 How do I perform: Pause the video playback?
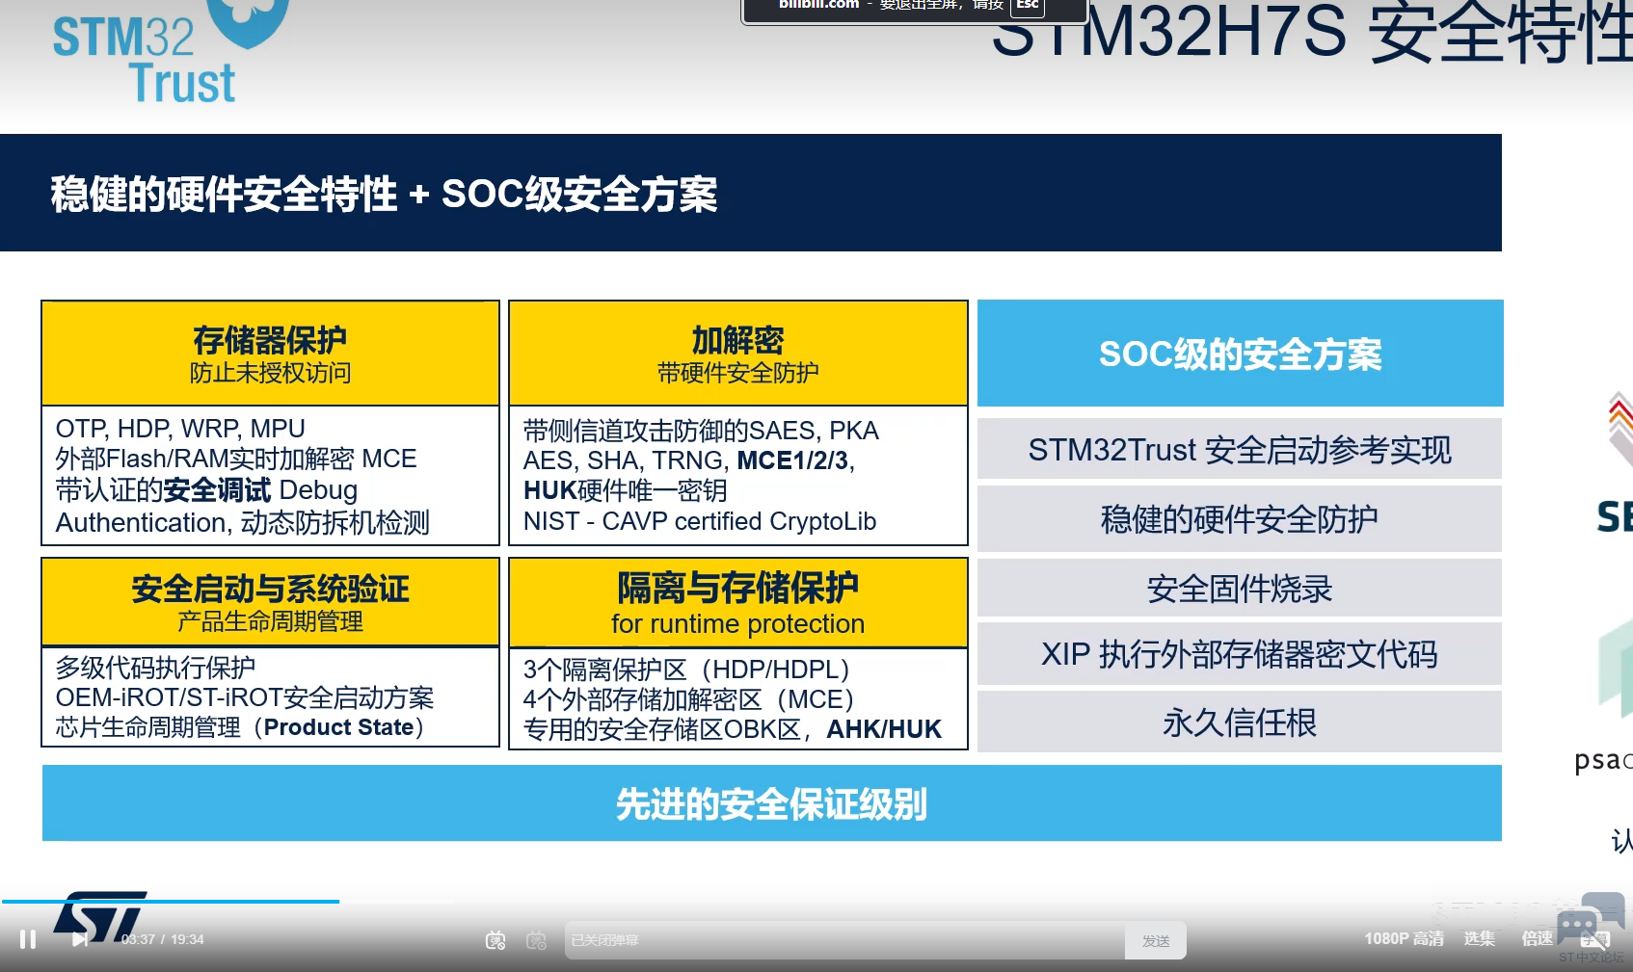28,939
